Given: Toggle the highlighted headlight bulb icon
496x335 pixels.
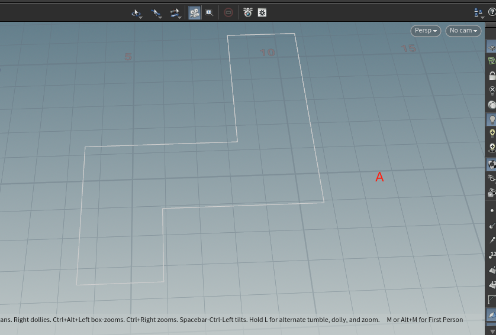Looking at the screenshot, I should coord(491,119).
